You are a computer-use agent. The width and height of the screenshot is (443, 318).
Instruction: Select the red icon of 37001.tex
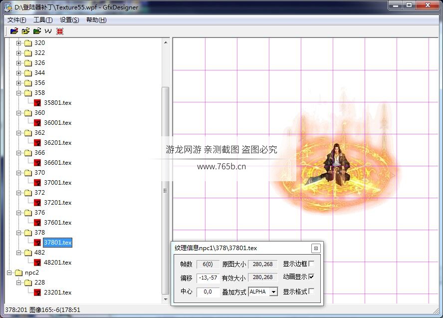37,183
